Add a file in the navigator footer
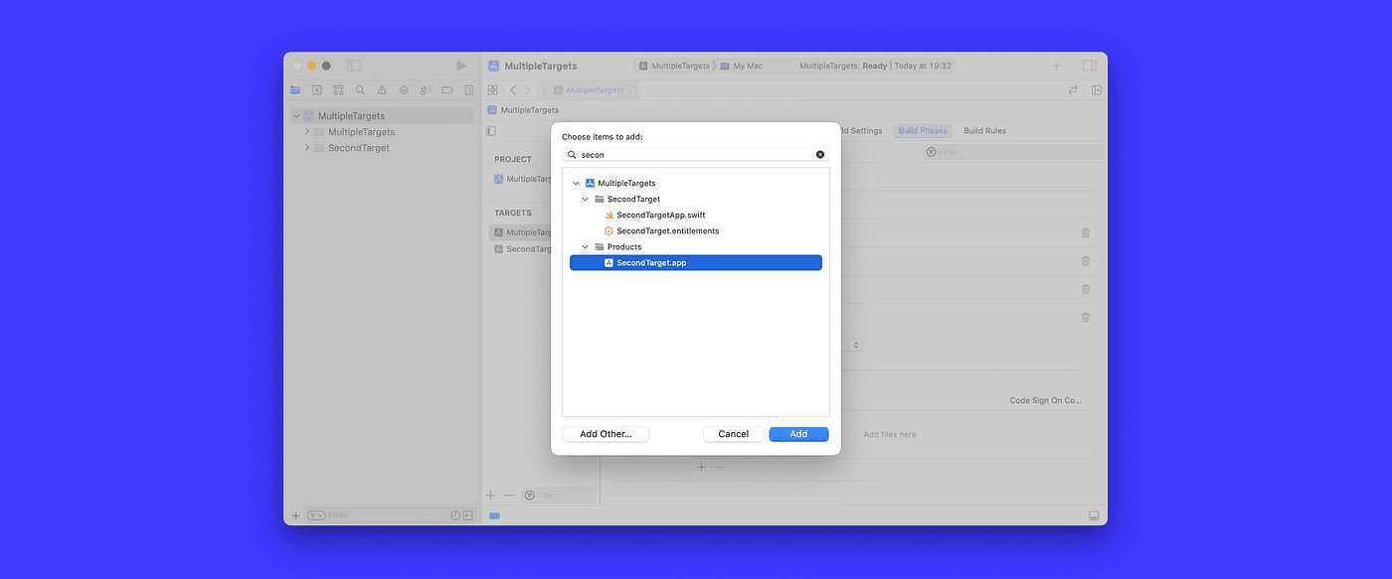Image resolution: width=1392 pixels, height=579 pixels. coord(295,515)
